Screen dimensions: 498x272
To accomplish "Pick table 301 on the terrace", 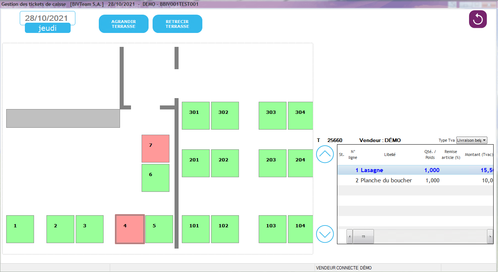I will point(196,116).
